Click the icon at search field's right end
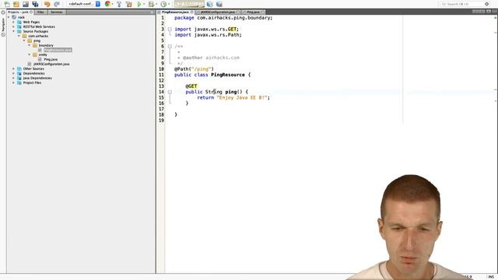Image resolution: width=498 pixels, height=280 pixels. (x=487, y=4)
